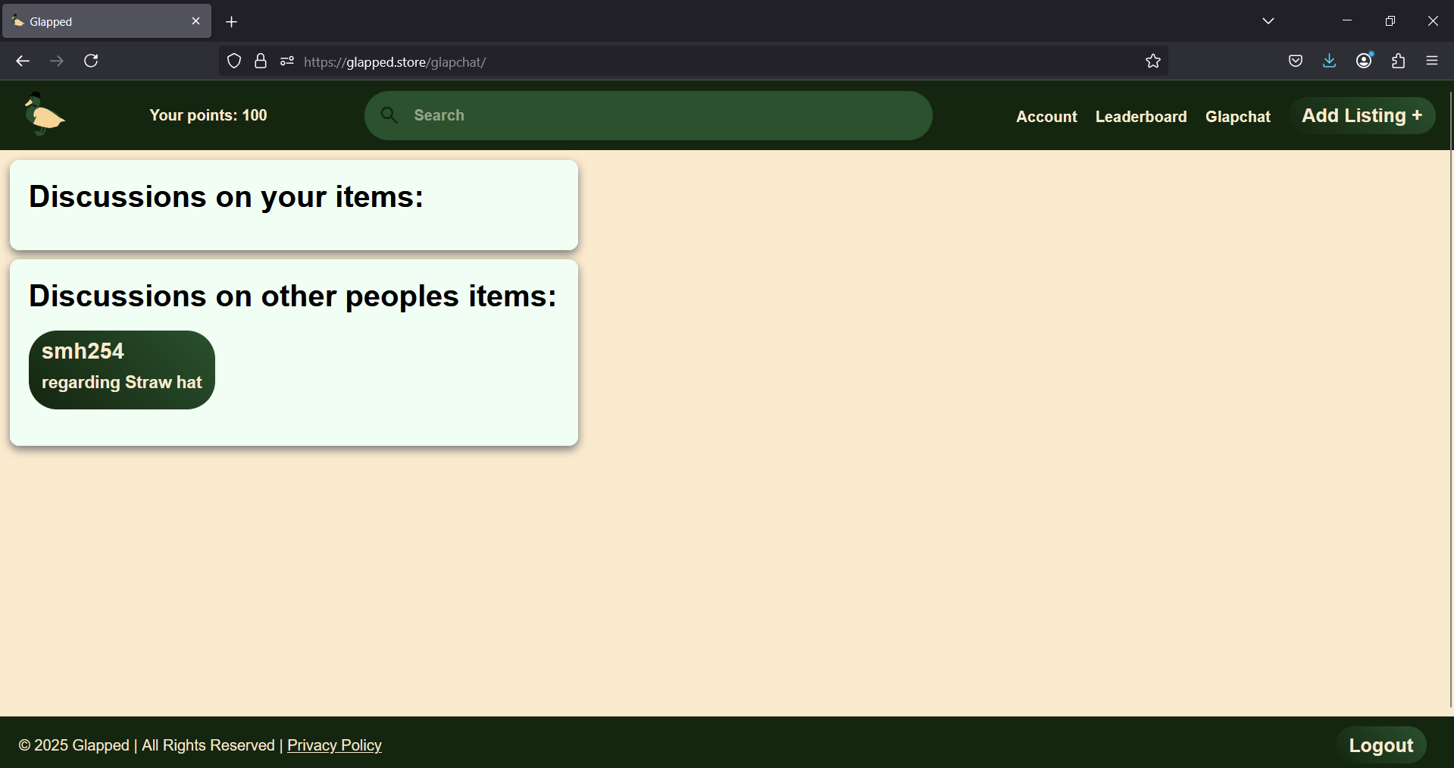Reload the current page

[x=91, y=61]
